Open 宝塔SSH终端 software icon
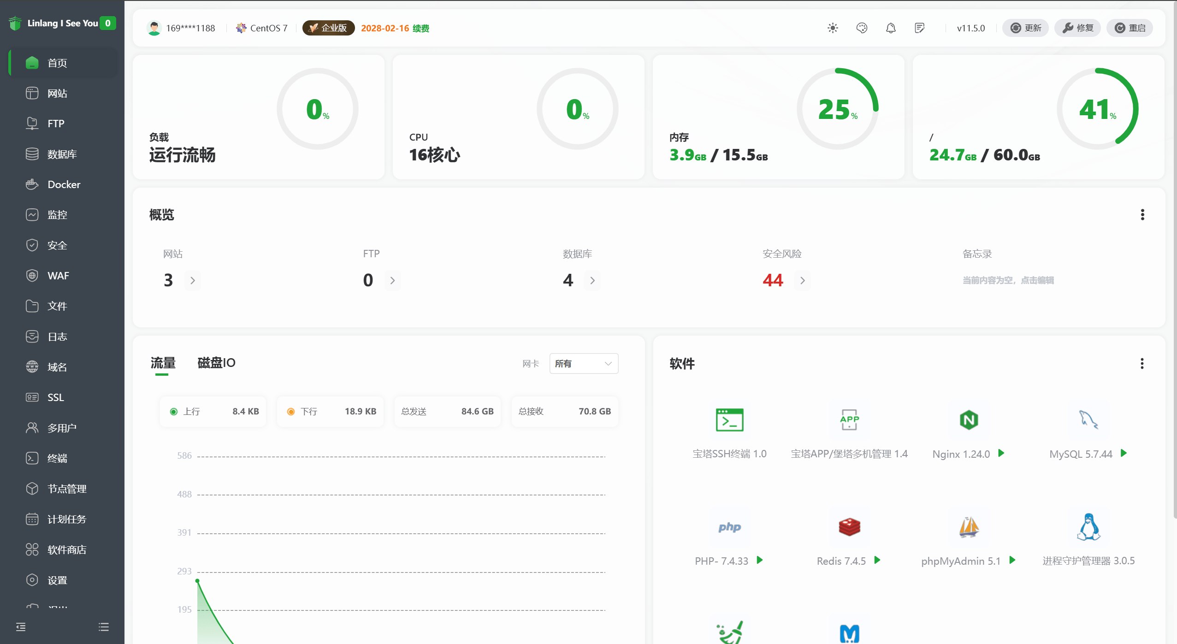Viewport: 1177px width, 644px height. coord(728,419)
